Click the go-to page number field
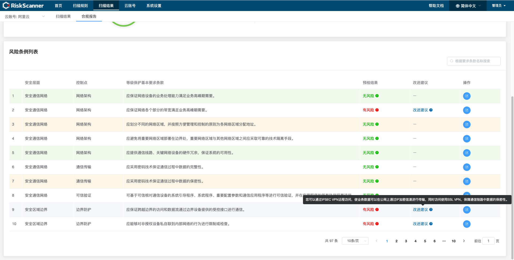The width and height of the screenshot is (514, 260). tap(488, 241)
